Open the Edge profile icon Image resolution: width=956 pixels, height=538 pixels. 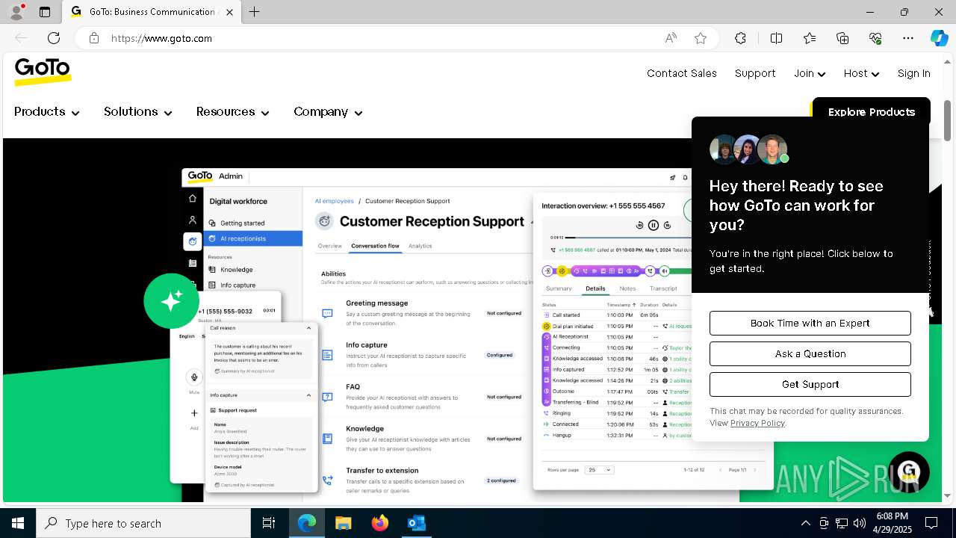[x=16, y=12]
